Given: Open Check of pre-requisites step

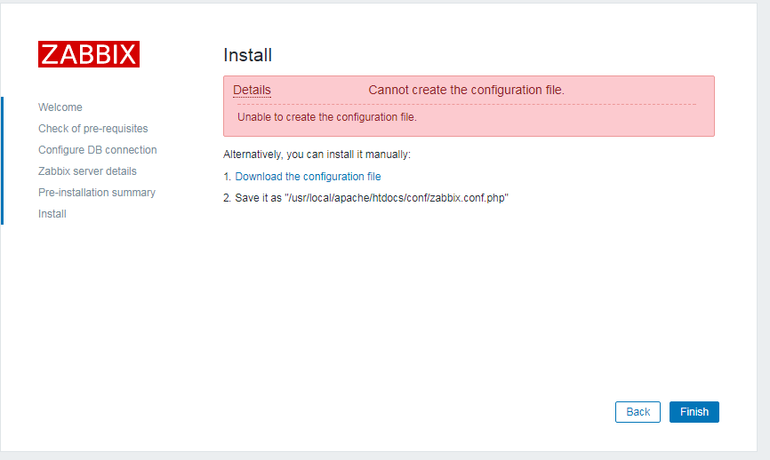Looking at the screenshot, I should coord(93,129).
